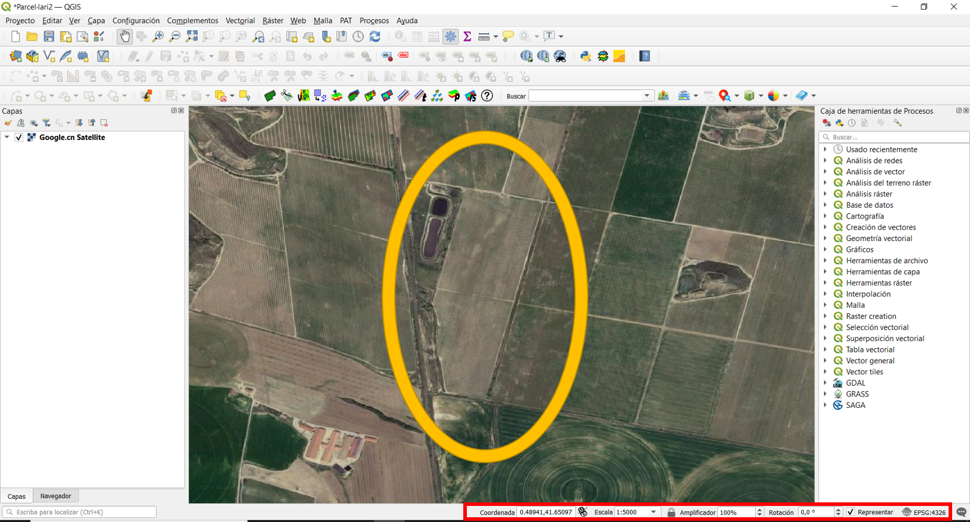Expand the Cartografía toolbox group
The image size is (970, 522).
pos(825,216)
